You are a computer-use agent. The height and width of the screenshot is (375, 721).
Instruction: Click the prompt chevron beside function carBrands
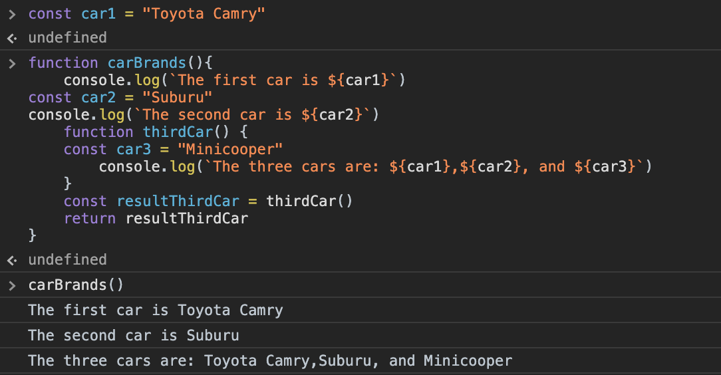click(13, 63)
